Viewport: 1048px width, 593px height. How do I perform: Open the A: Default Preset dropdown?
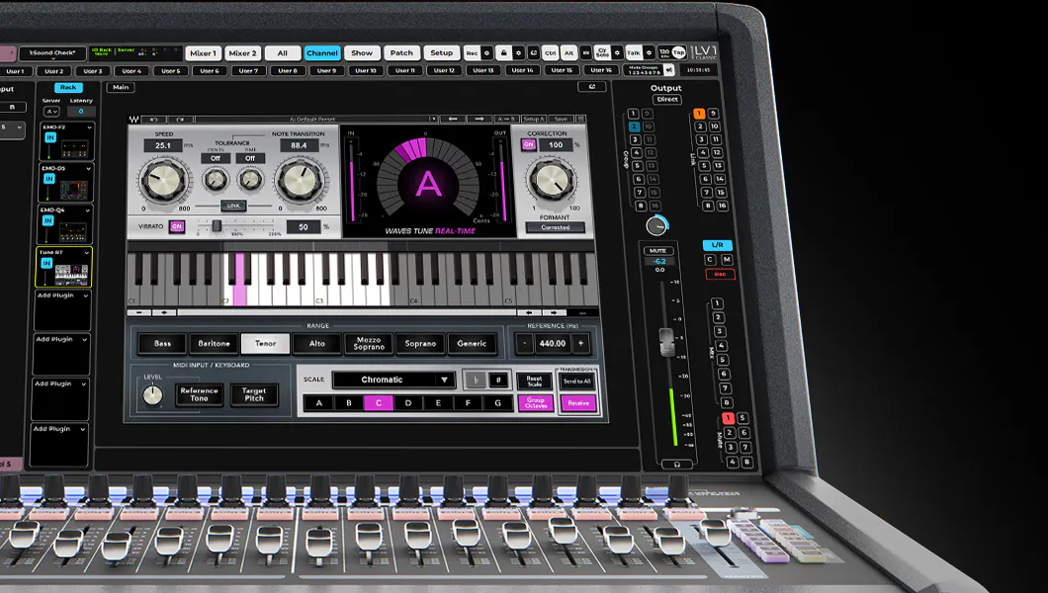(316, 120)
